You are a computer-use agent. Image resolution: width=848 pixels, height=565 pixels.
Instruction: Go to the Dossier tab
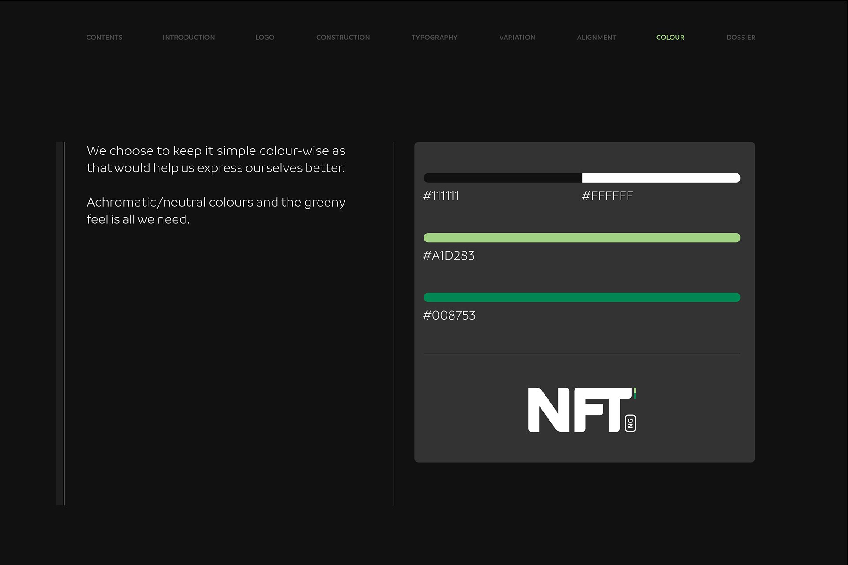click(x=741, y=38)
